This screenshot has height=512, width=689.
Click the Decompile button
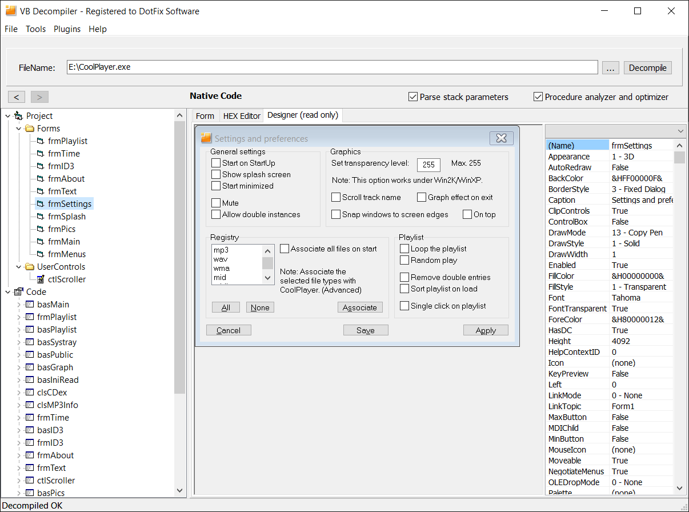click(647, 68)
